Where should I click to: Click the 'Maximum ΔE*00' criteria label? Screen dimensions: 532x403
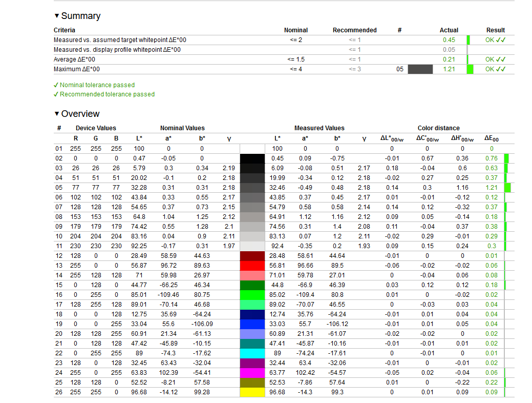[77, 69]
